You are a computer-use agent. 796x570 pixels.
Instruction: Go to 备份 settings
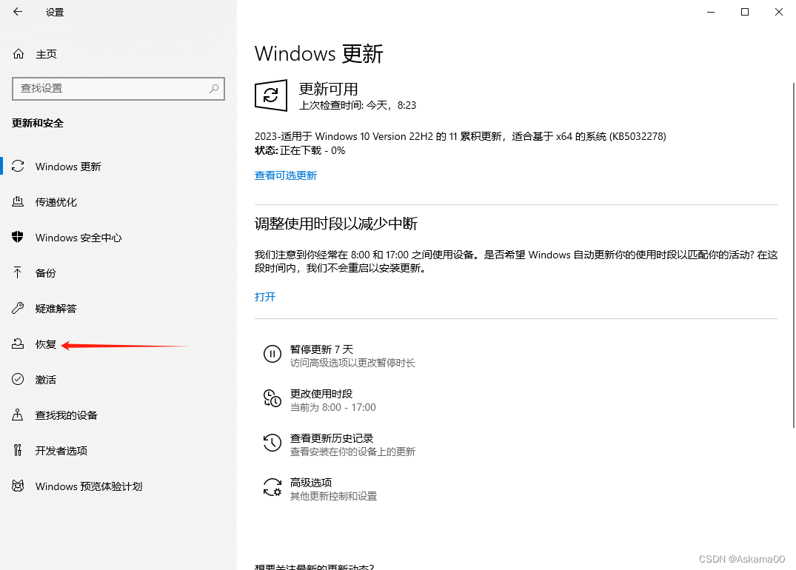pos(46,273)
